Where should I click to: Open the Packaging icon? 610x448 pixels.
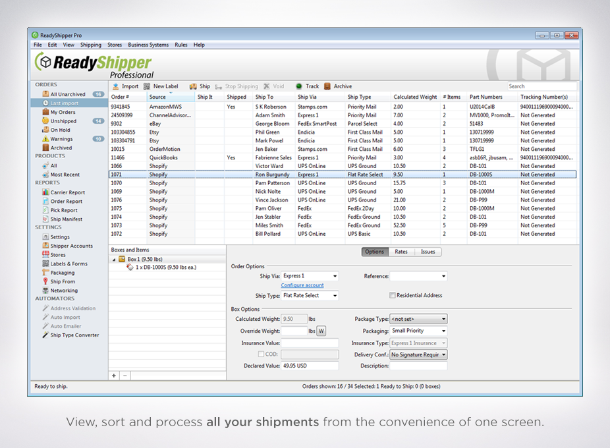click(45, 273)
